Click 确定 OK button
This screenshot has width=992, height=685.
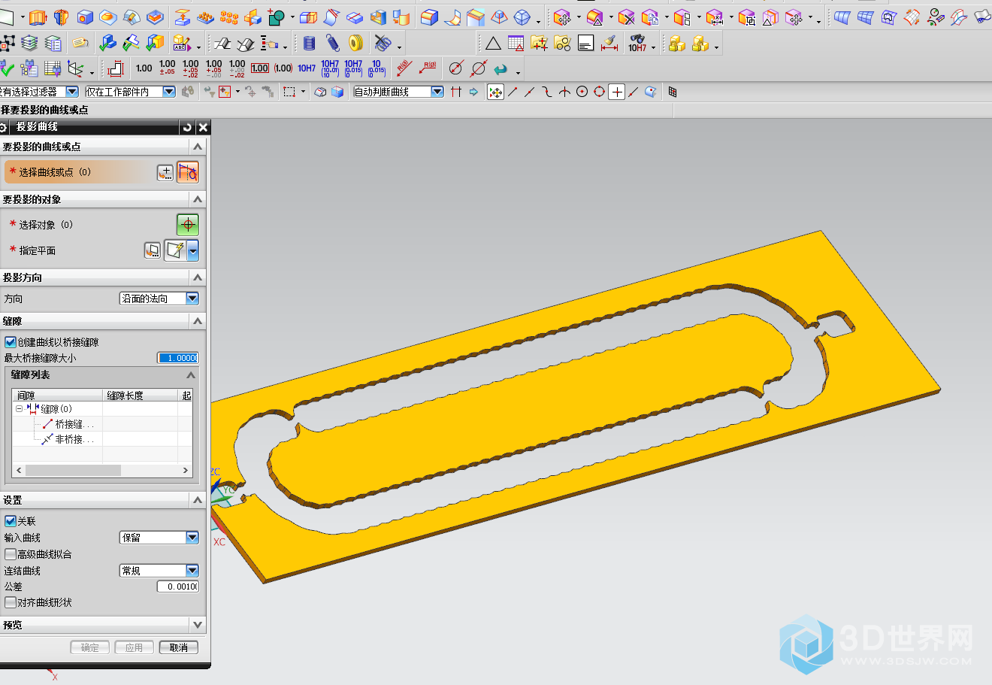pos(89,647)
